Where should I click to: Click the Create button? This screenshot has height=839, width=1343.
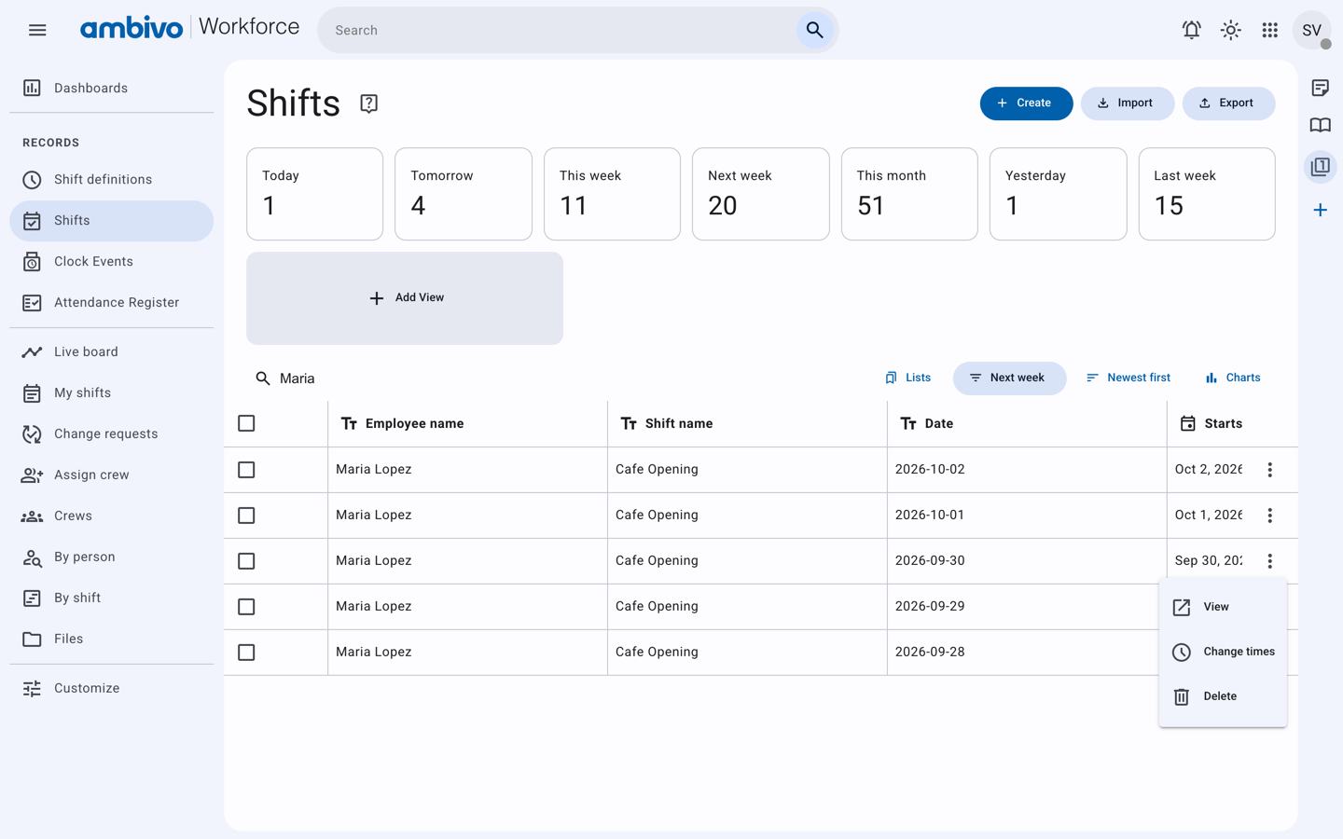[1026, 103]
